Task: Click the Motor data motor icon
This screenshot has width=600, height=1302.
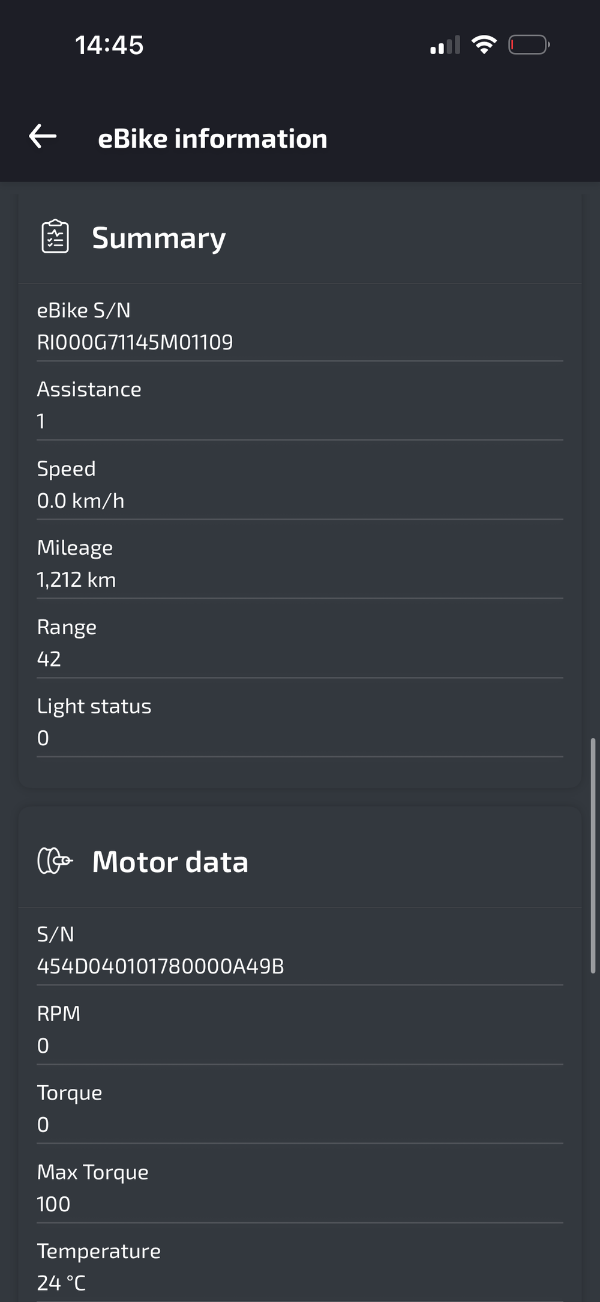Action: point(55,861)
